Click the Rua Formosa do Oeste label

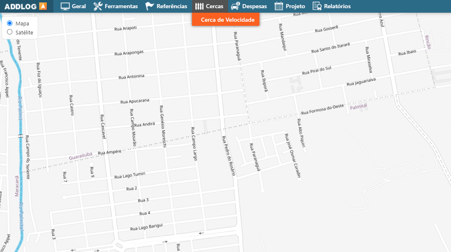click(322, 110)
